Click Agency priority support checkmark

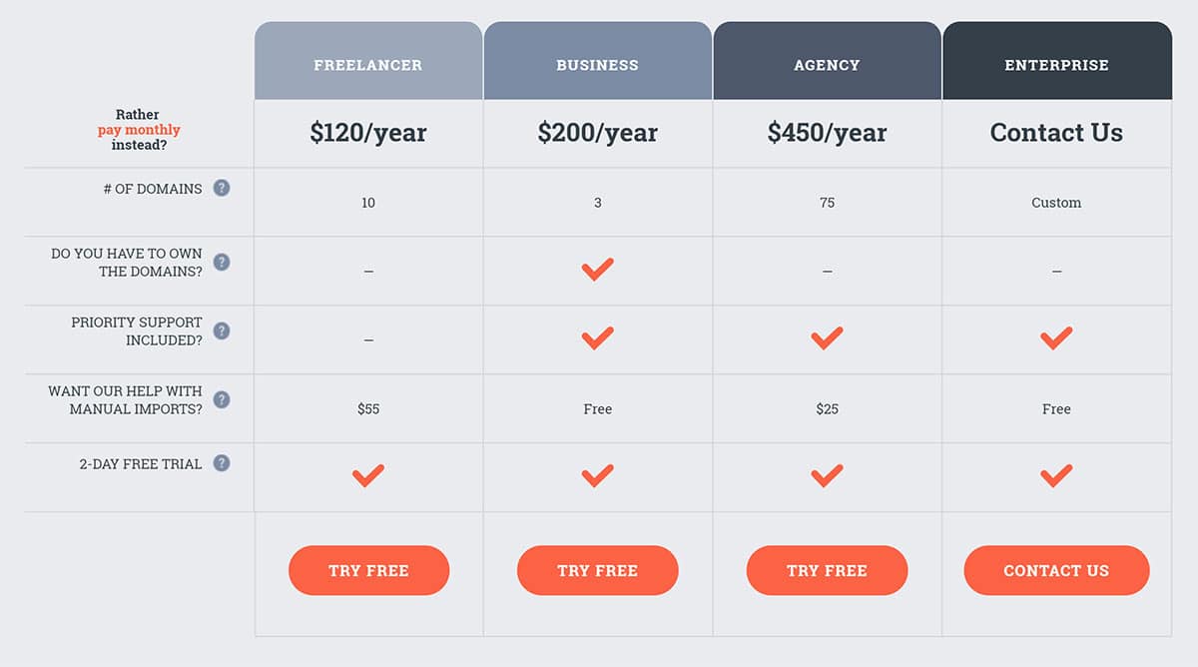(827, 338)
